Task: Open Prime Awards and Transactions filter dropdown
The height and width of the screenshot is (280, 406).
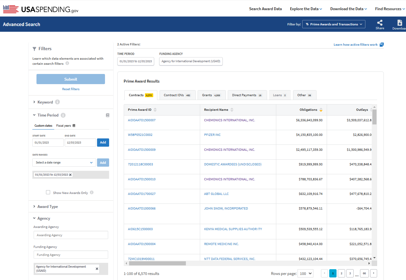Action: pyautogui.click(x=334, y=24)
